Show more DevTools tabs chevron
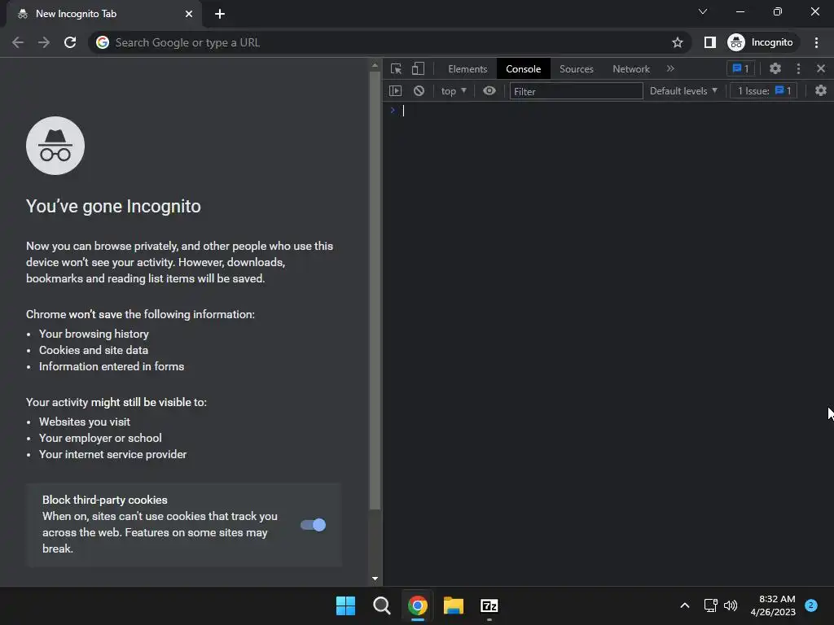Viewport: 834px width, 625px height. coord(670,68)
